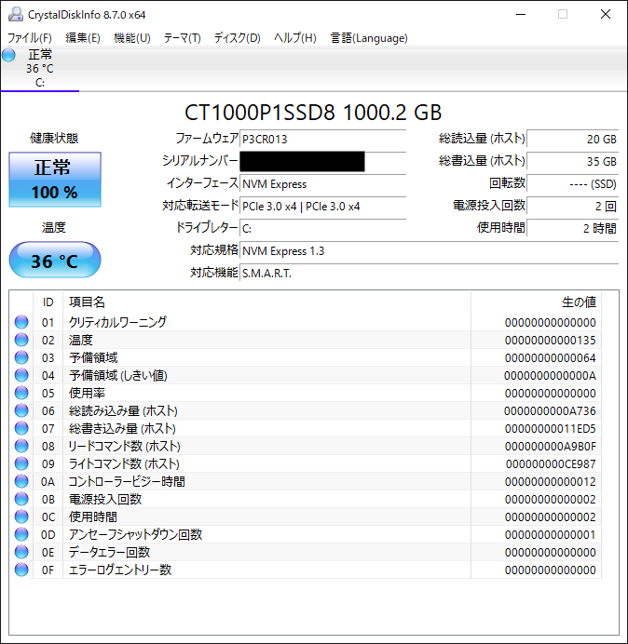This screenshot has height=644, width=628.
Task: Click status orb in the 0C 使用時間 row
Action: click(21, 517)
